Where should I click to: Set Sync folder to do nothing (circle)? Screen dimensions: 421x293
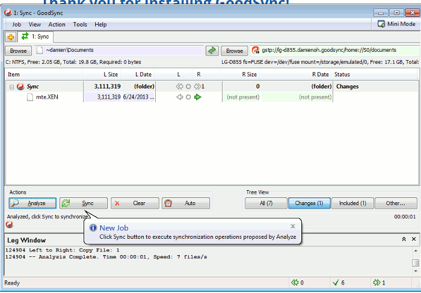[188, 87]
